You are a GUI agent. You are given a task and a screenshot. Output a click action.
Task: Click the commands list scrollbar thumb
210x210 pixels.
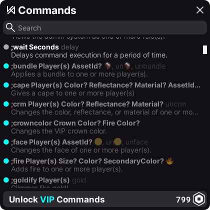205,49
